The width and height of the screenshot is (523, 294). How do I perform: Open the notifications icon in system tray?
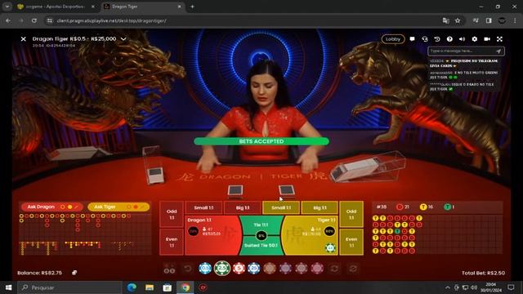pyautogui.click(x=511, y=287)
